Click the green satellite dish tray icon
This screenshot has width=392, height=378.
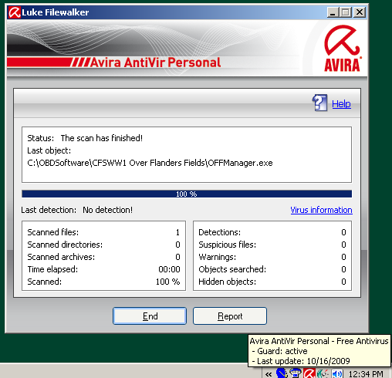coord(323,373)
